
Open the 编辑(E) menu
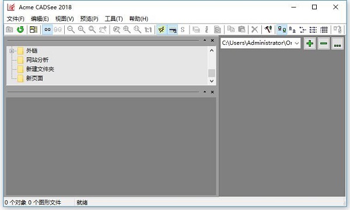coord(40,19)
